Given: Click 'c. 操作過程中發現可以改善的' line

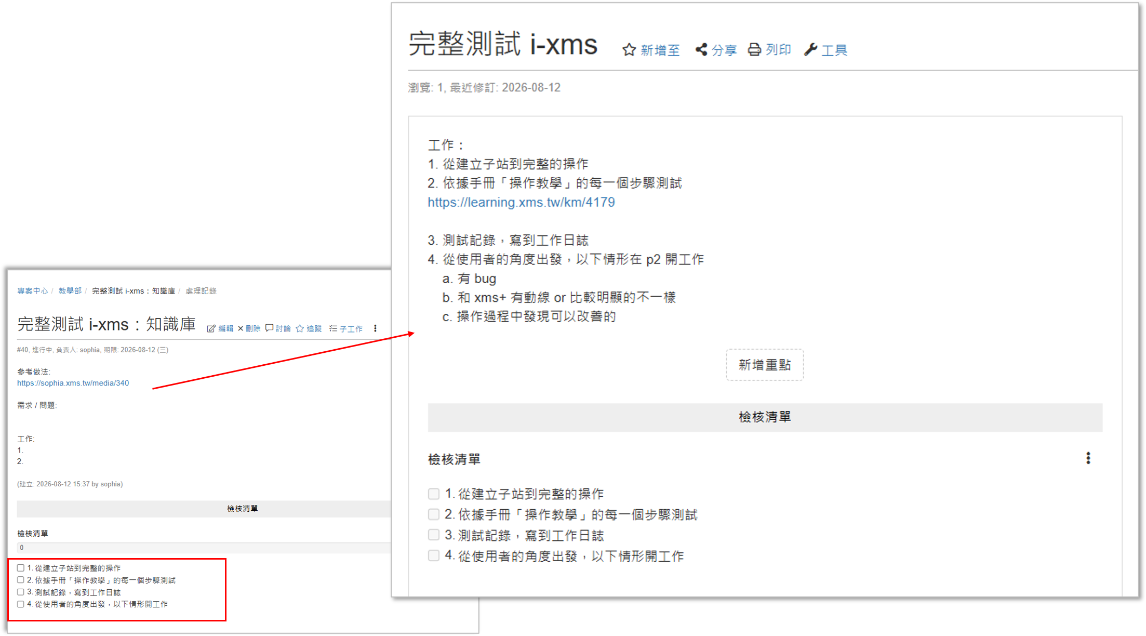Looking at the screenshot, I should (x=529, y=316).
